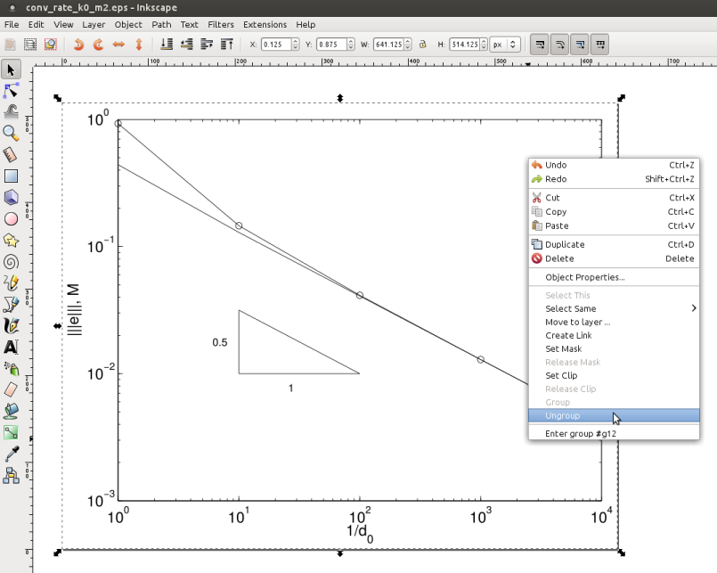Image resolution: width=717 pixels, height=573 pixels.
Task: Choose the Star and polygon tool
Action: click(12, 240)
